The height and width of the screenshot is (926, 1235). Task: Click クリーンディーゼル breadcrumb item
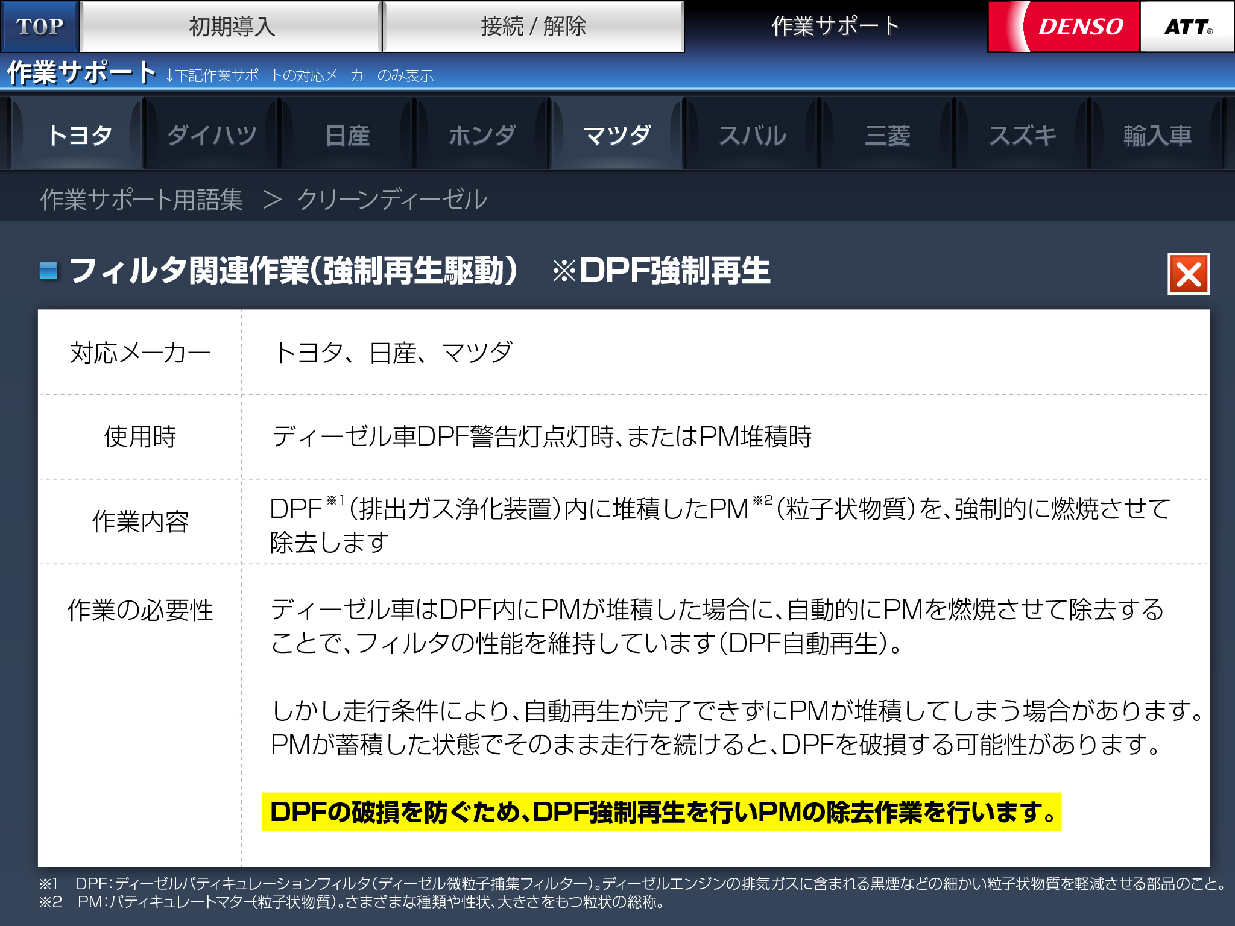point(391,200)
